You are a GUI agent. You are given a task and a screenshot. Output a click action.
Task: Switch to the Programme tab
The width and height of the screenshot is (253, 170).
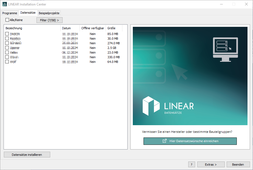[10, 13]
